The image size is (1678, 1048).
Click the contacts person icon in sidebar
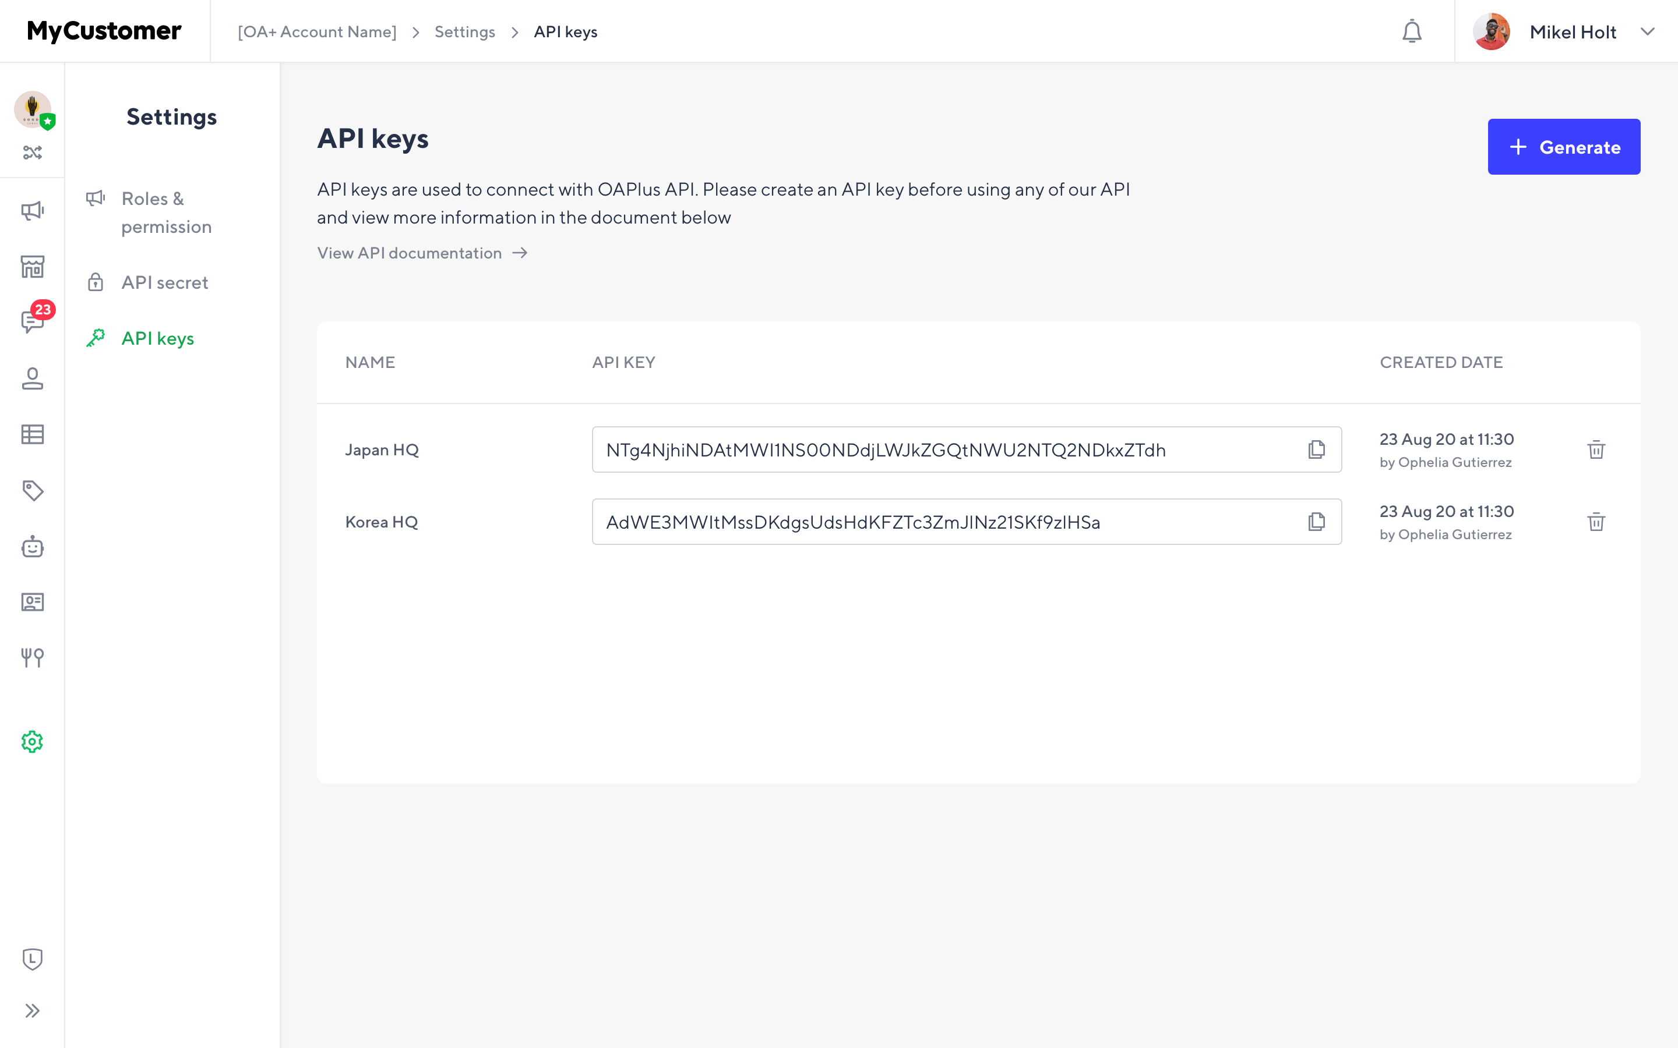[x=32, y=380]
